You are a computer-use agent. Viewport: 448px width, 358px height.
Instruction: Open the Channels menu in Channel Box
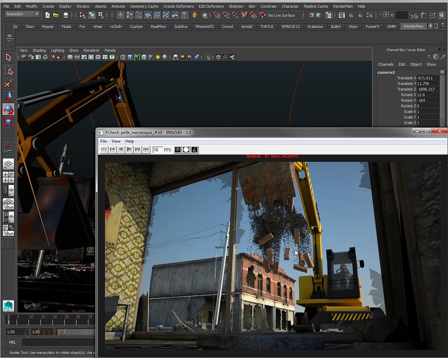click(386, 65)
